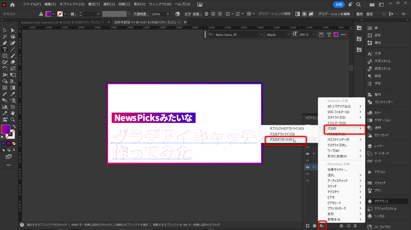Select the Type tool in the toolbar

[x=5, y=49]
